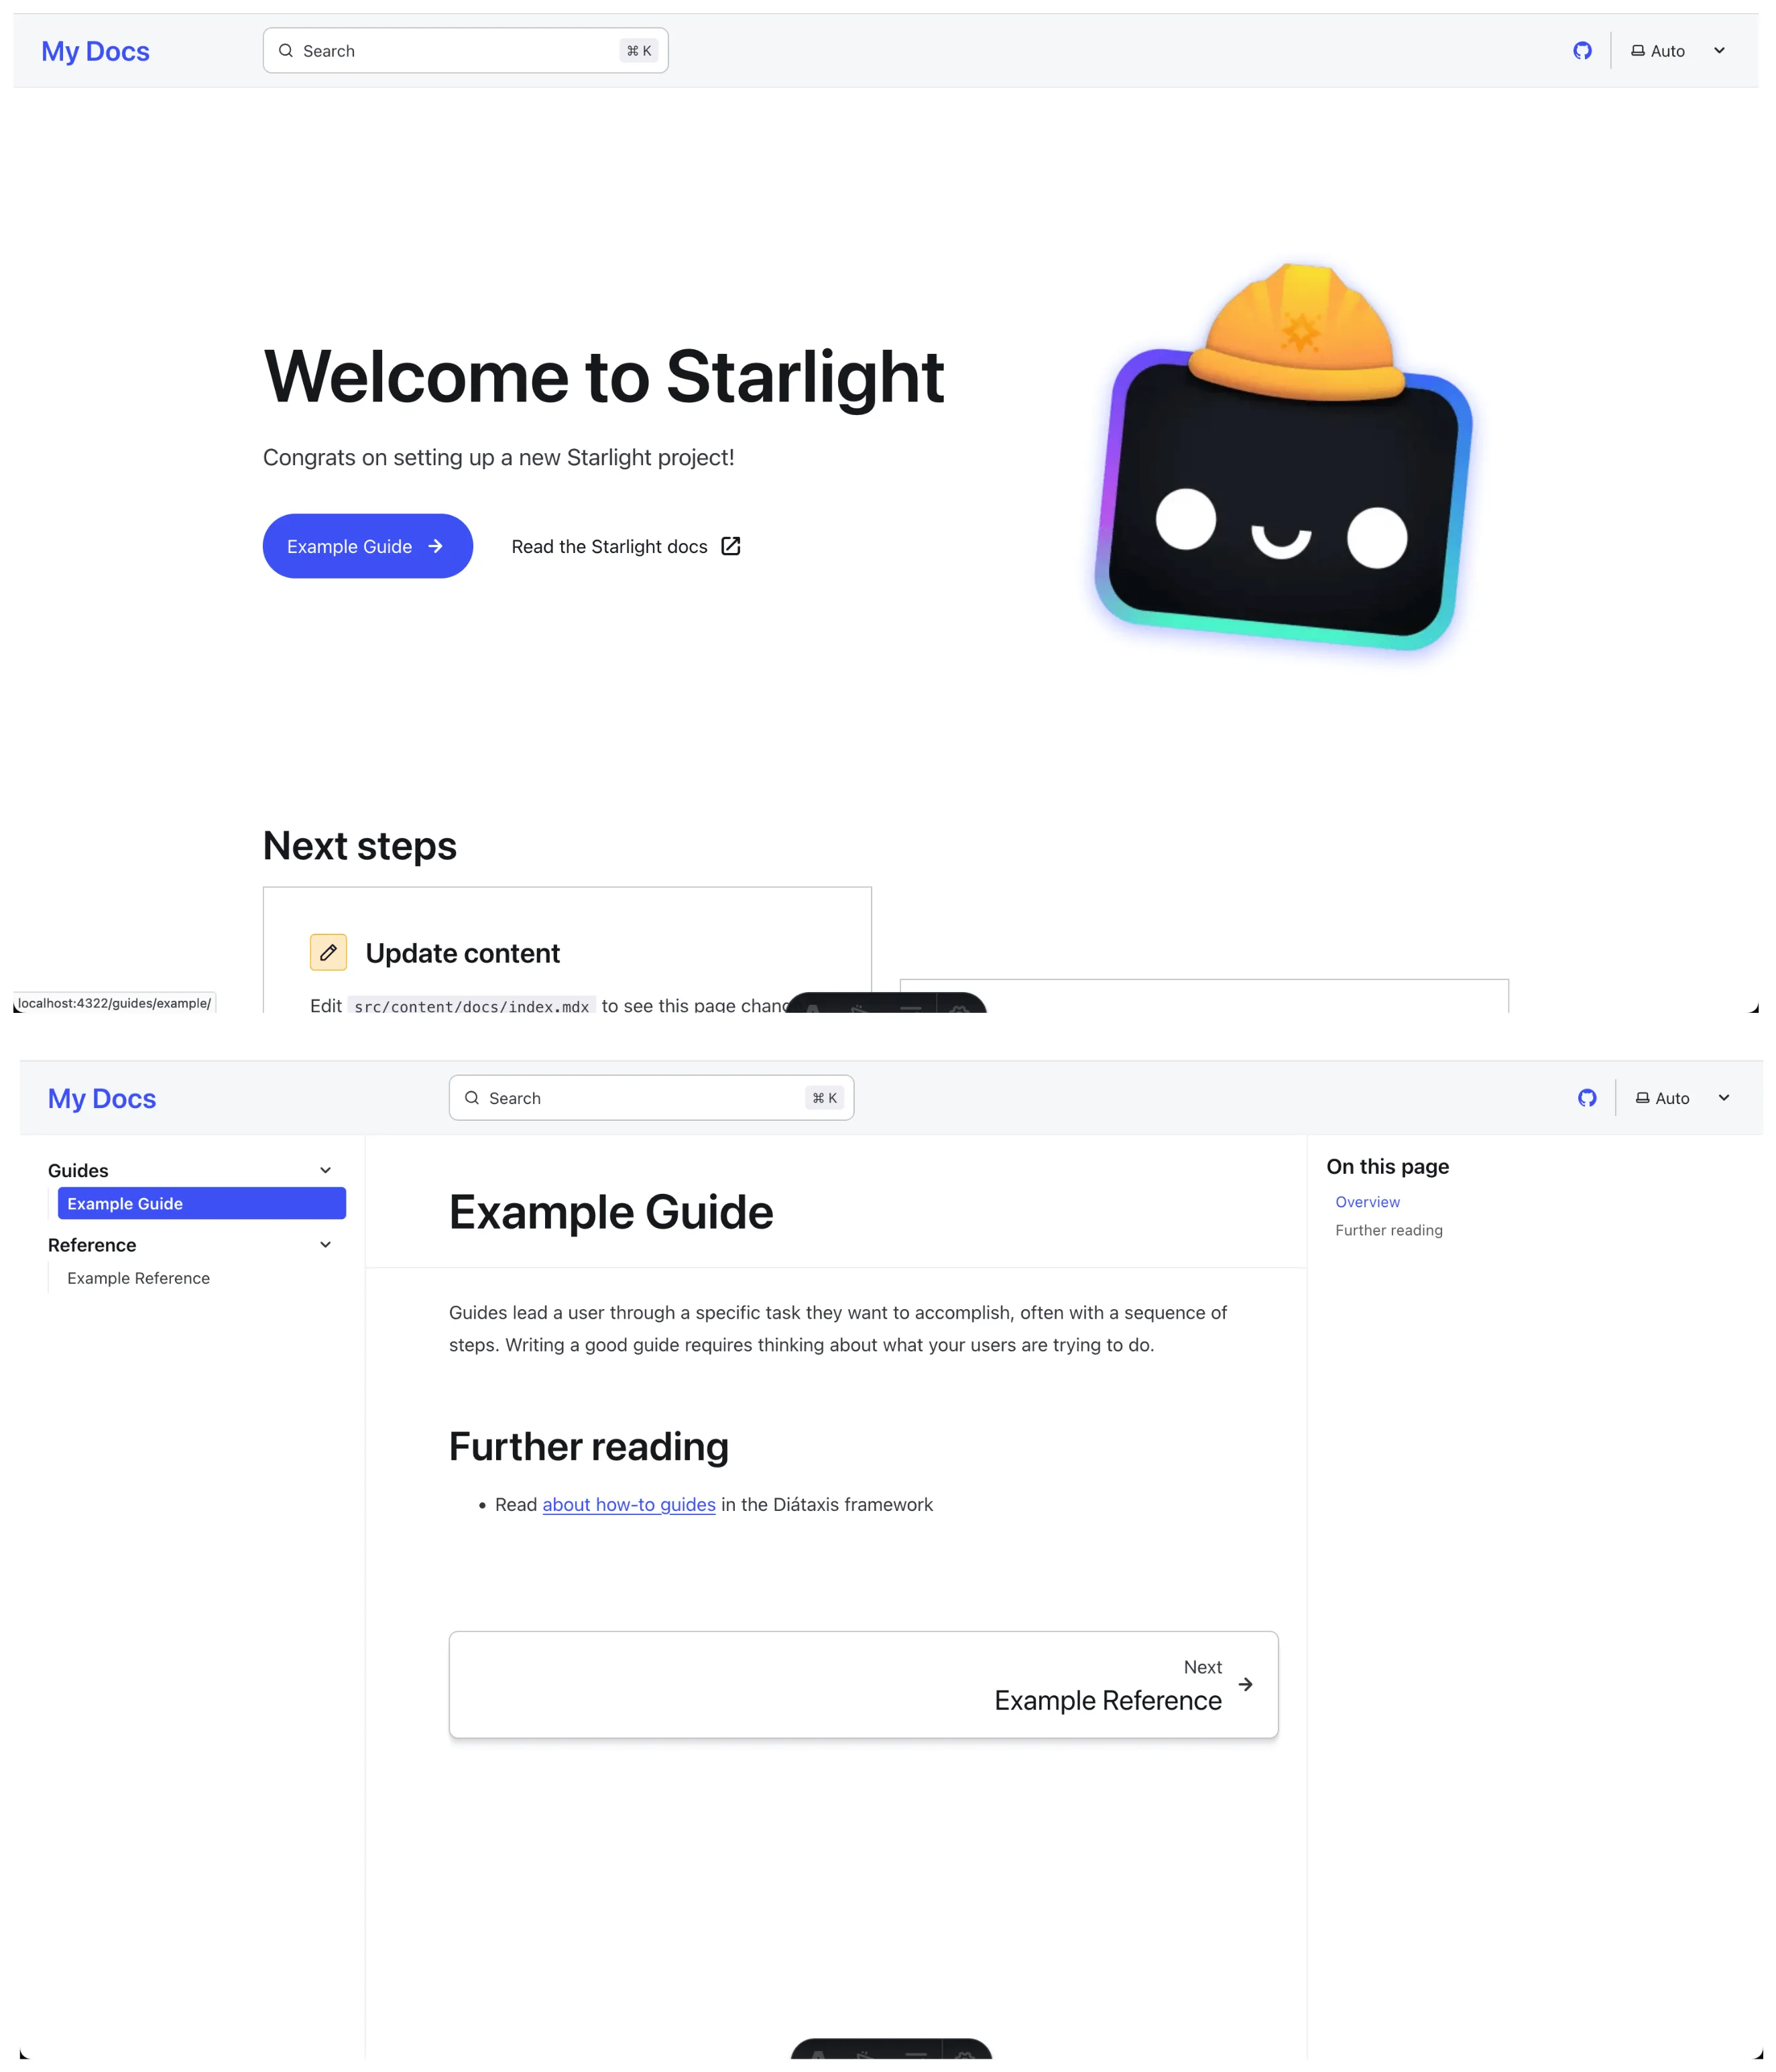
Task: Click the My Docs logo in top navbar
Action: [95, 50]
